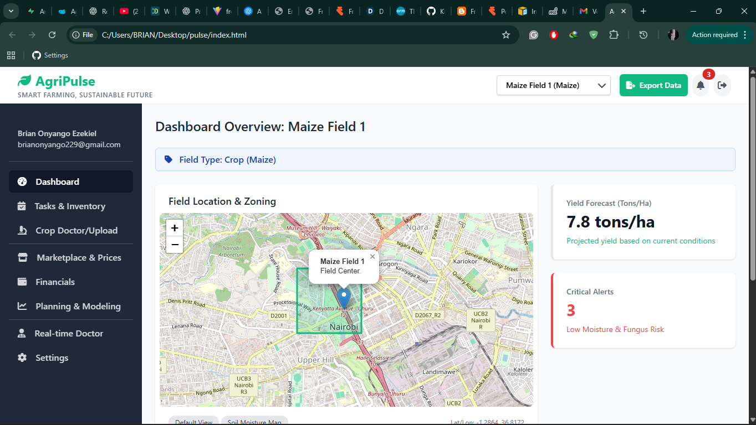Open Action required browser menu
This screenshot has width=756, height=425.
(x=714, y=35)
